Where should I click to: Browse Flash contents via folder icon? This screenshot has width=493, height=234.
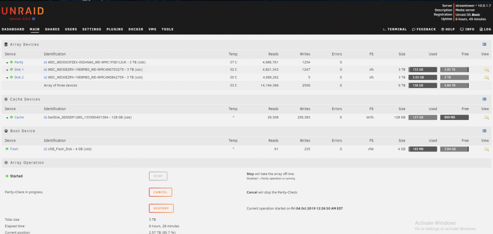click(x=487, y=149)
